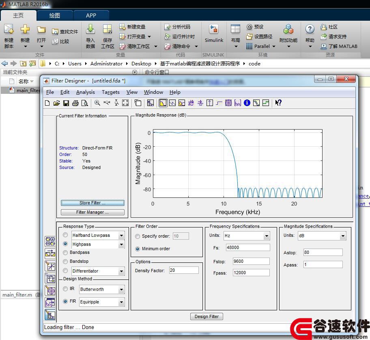Open Transform filter sidebar panel

50,253
